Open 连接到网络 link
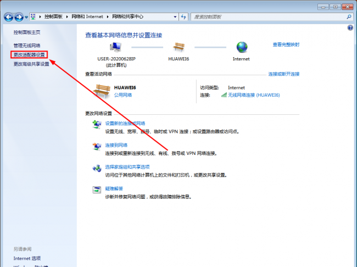This screenshot has height=267, width=357. [116, 145]
